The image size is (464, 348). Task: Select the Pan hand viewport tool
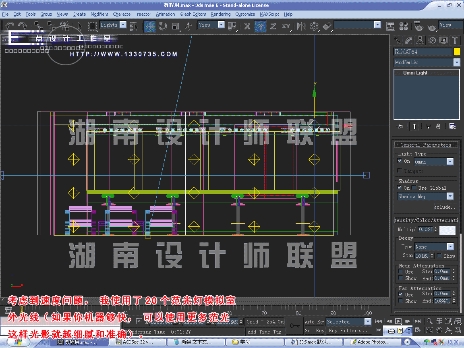click(439, 330)
